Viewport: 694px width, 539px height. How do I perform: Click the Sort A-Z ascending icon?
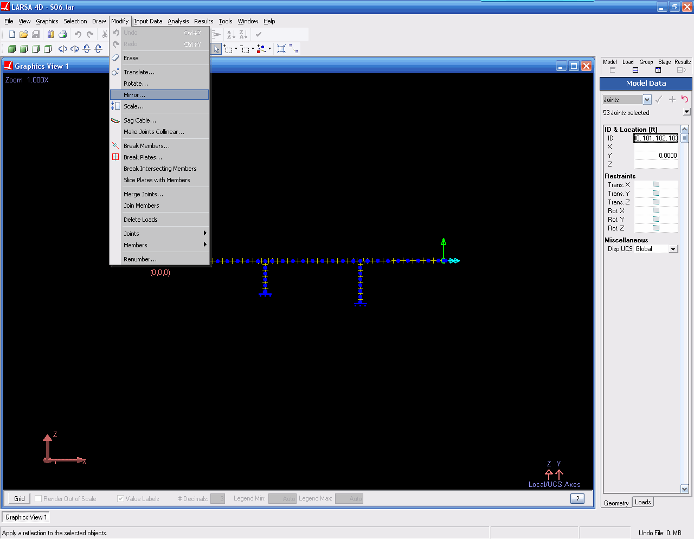point(231,34)
